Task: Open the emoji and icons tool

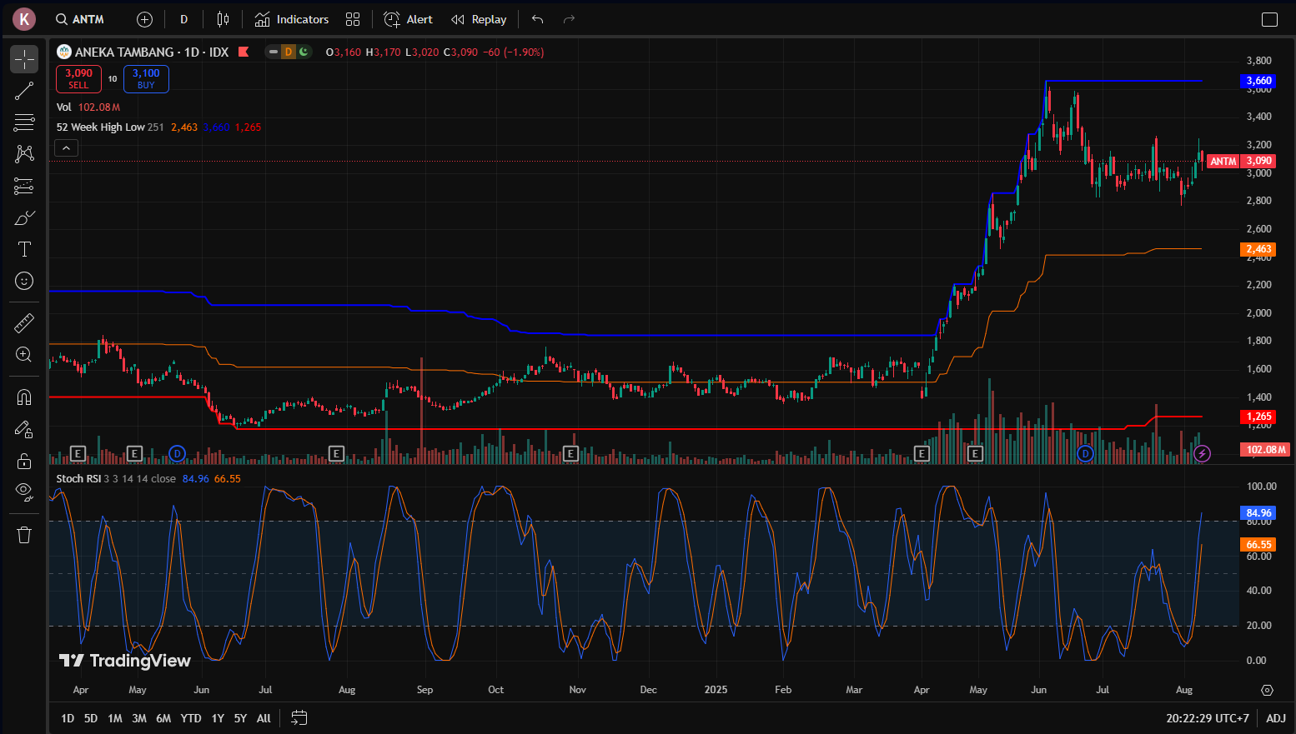Action: (x=24, y=281)
